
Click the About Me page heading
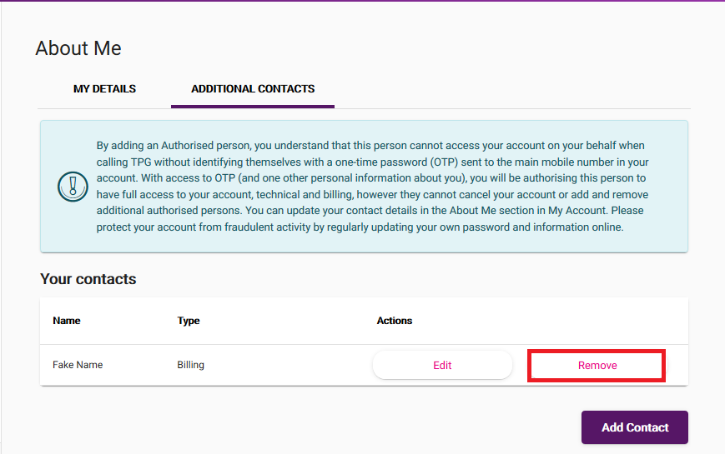[78, 48]
